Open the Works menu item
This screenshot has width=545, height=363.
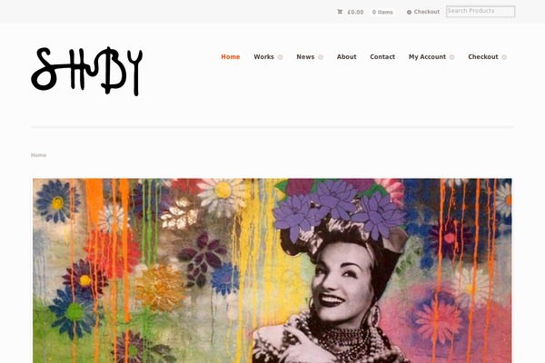point(263,56)
